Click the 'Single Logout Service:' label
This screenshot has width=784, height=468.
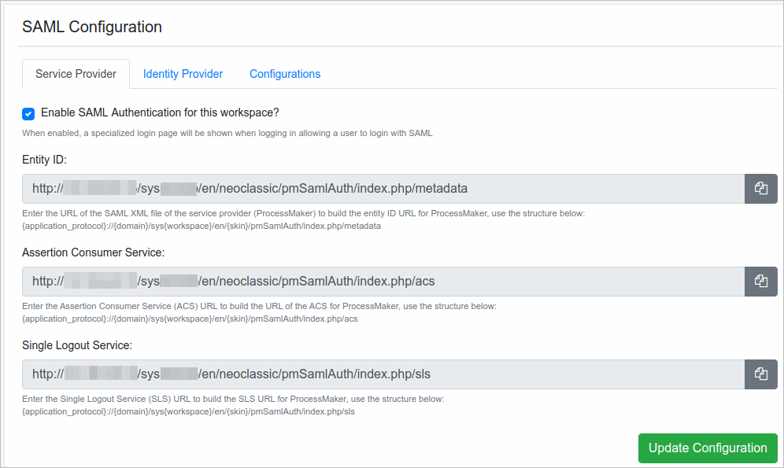[x=77, y=345]
